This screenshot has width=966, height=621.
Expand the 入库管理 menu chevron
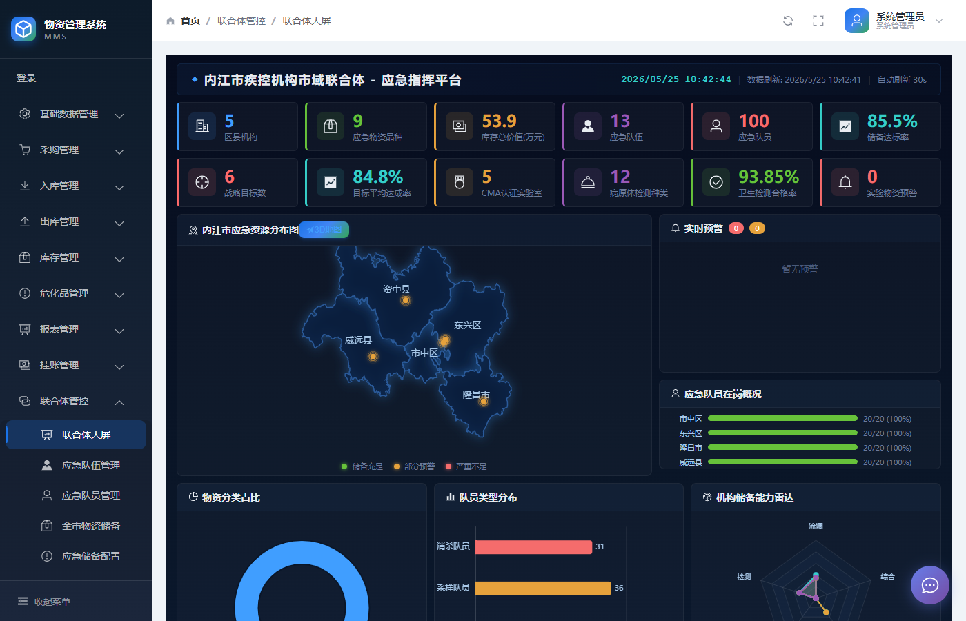119,187
